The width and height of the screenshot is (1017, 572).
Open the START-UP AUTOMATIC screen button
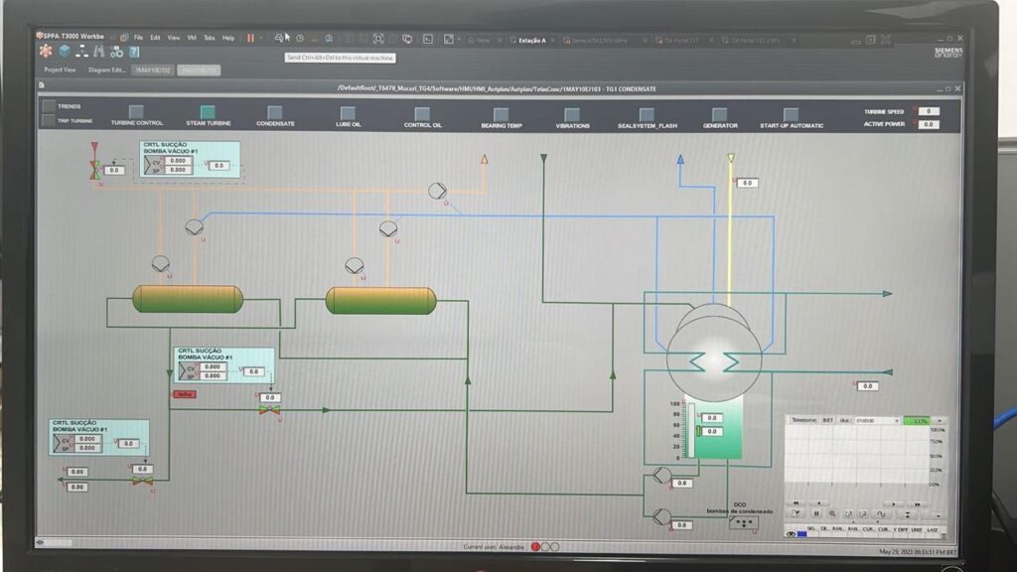[x=791, y=115]
